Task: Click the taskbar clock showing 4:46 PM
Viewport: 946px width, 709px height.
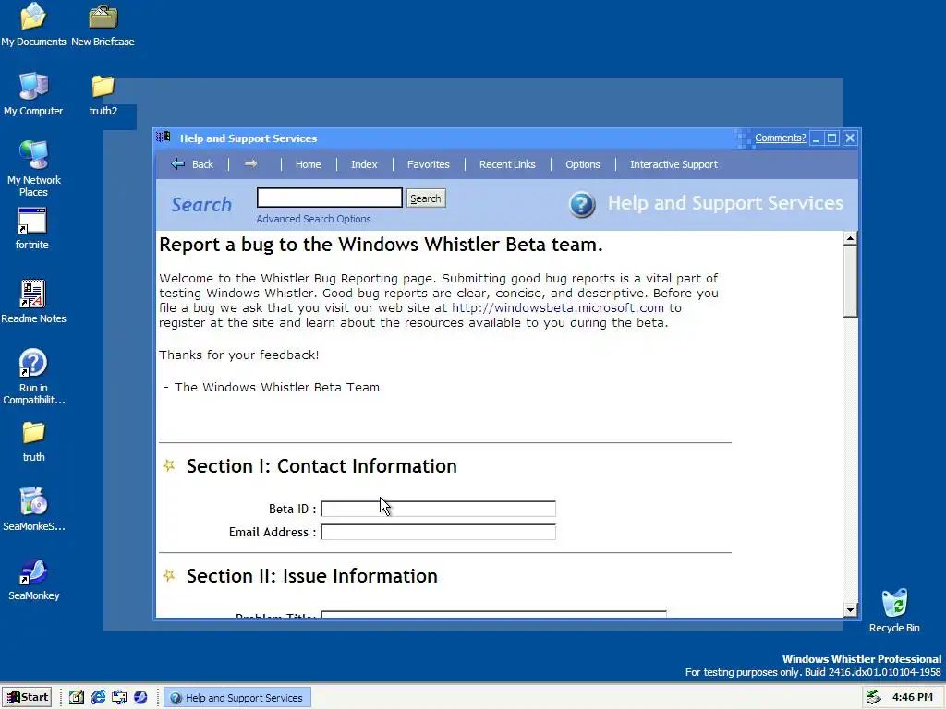Action: click(x=912, y=698)
